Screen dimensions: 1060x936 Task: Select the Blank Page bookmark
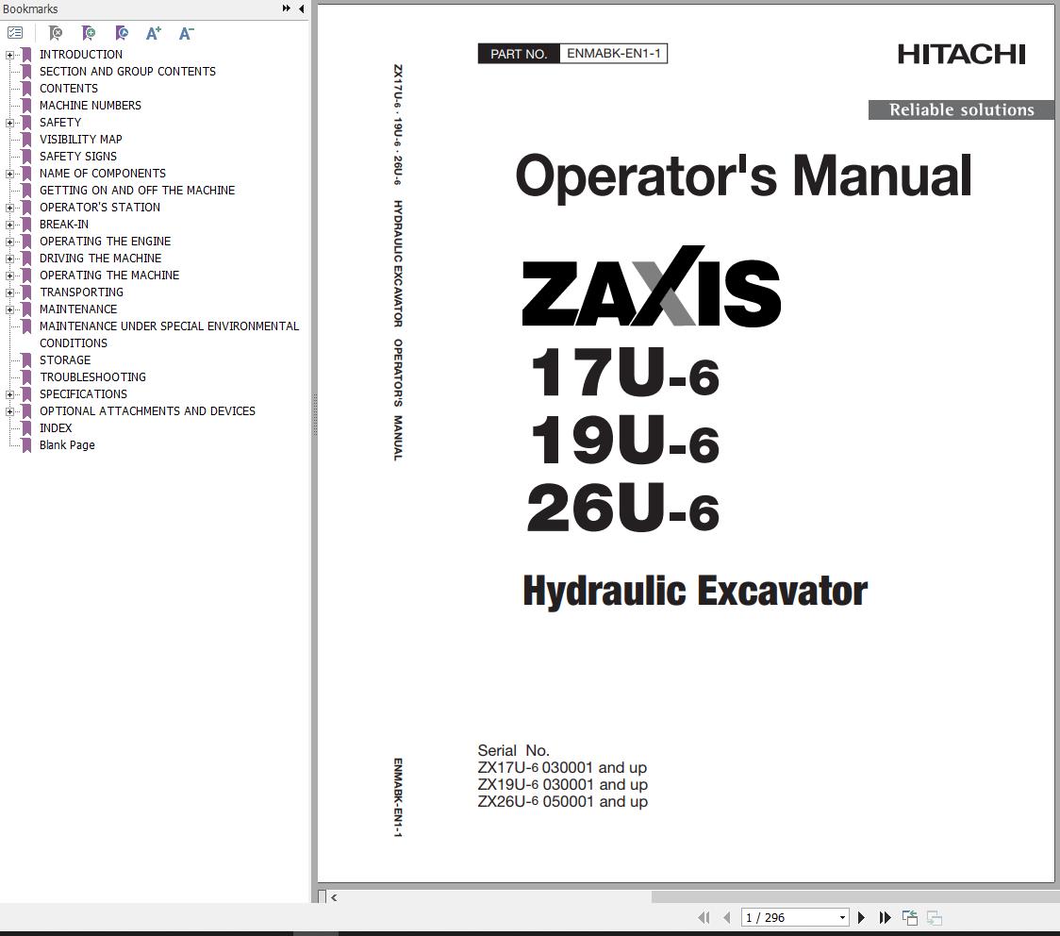(x=67, y=445)
